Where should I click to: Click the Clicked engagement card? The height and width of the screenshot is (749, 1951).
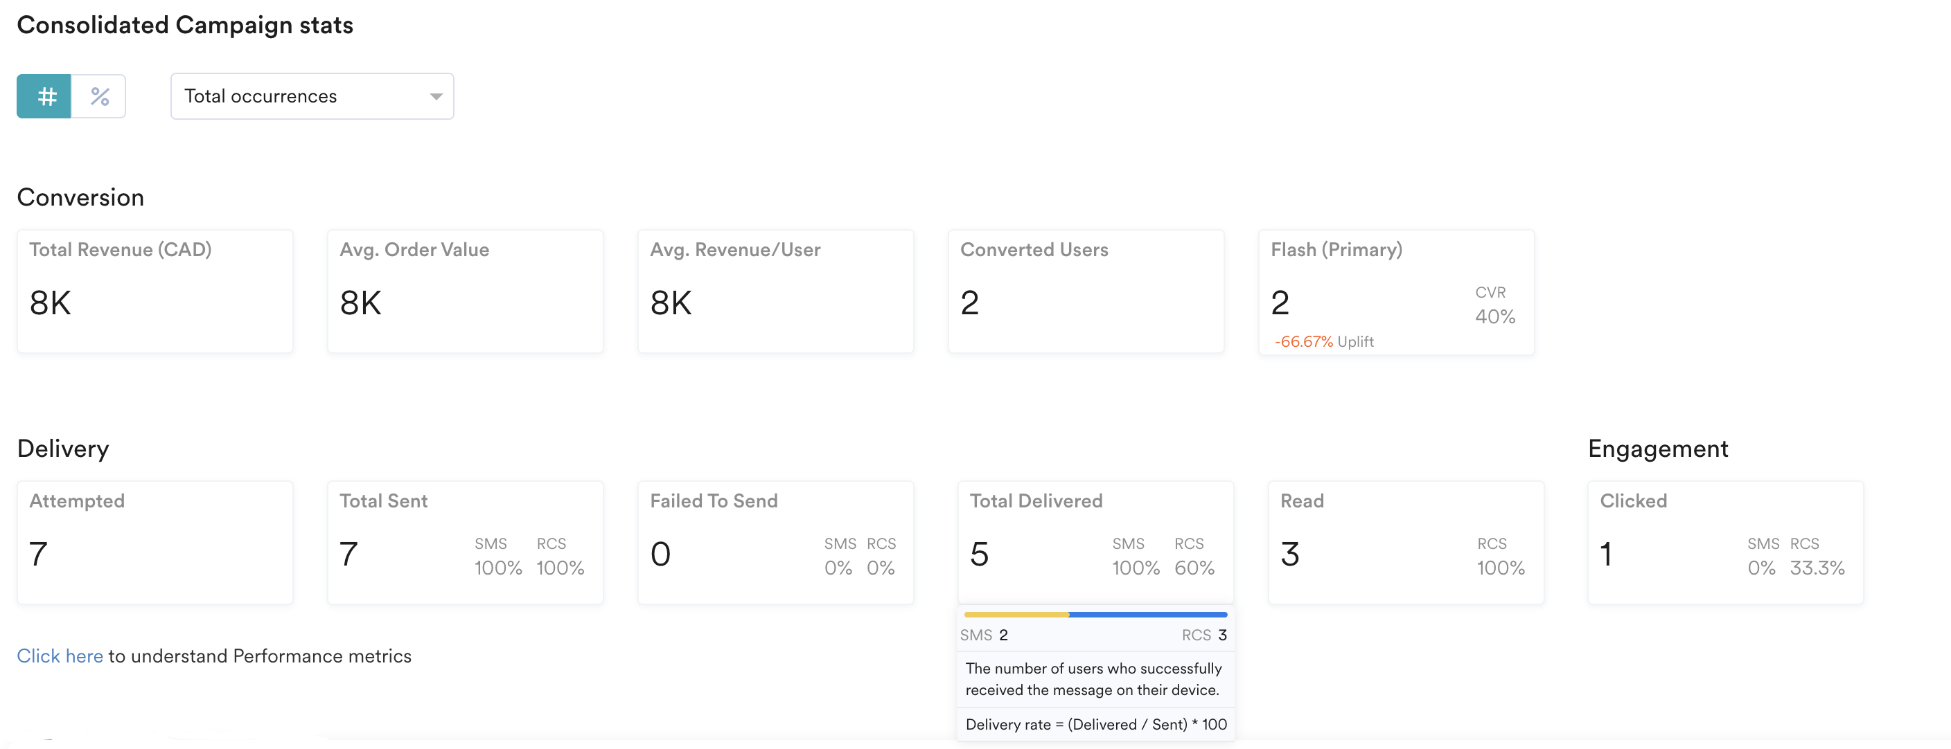coord(1724,543)
